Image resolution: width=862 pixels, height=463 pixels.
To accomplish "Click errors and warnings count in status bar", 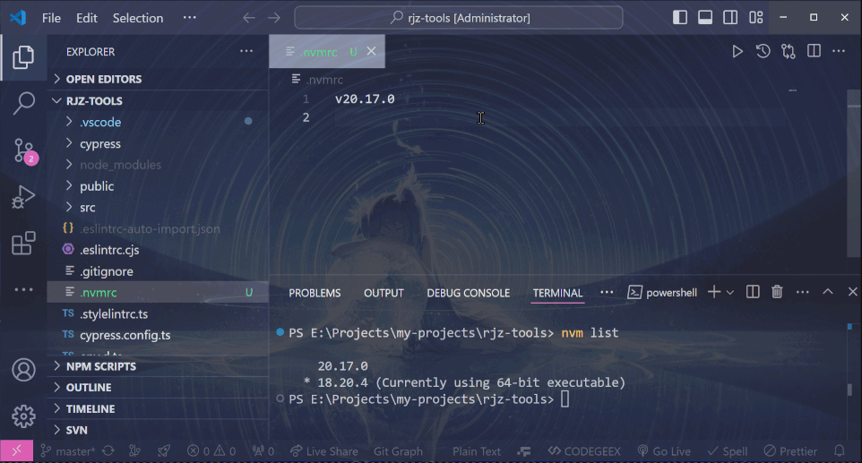I will coord(211,451).
